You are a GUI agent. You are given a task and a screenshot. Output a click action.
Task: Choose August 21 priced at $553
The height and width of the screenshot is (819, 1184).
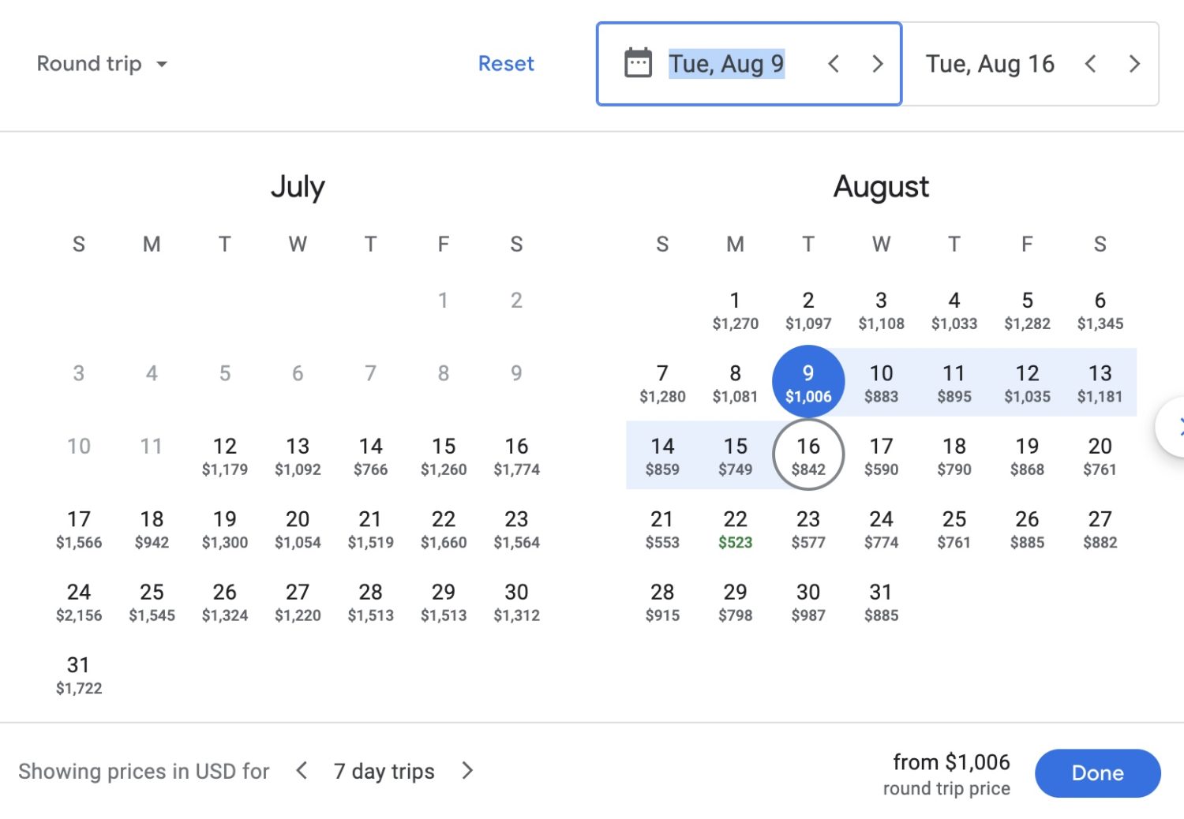click(x=662, y=529)
